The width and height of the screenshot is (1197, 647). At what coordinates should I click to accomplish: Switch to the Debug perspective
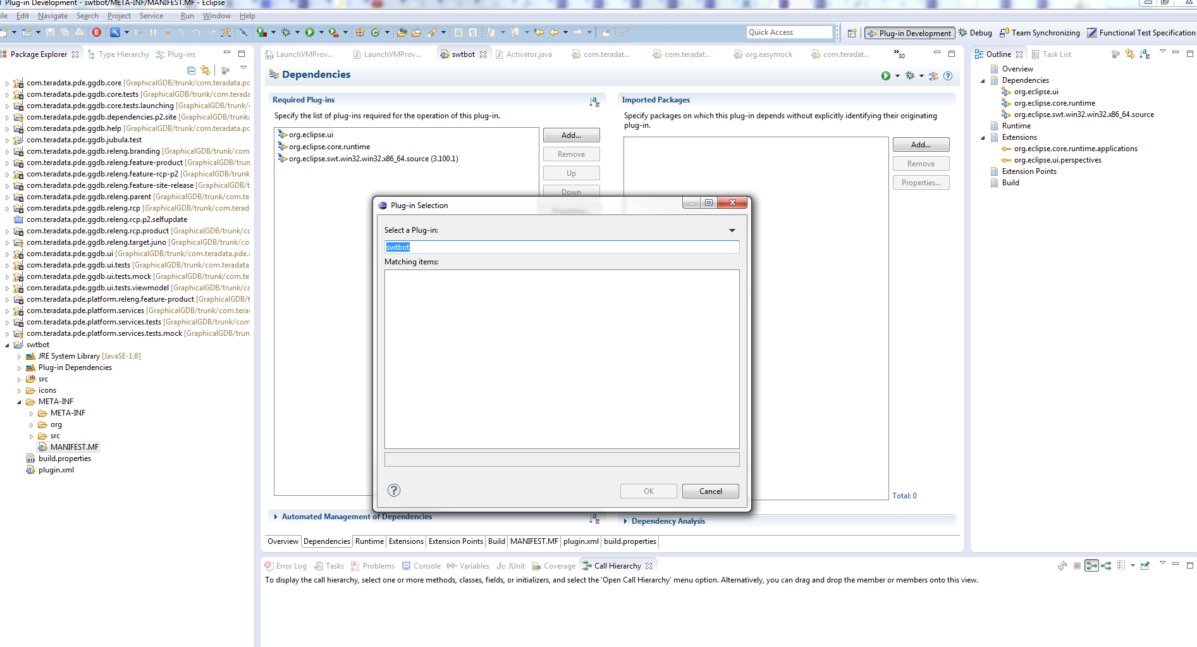pos(975,33)
